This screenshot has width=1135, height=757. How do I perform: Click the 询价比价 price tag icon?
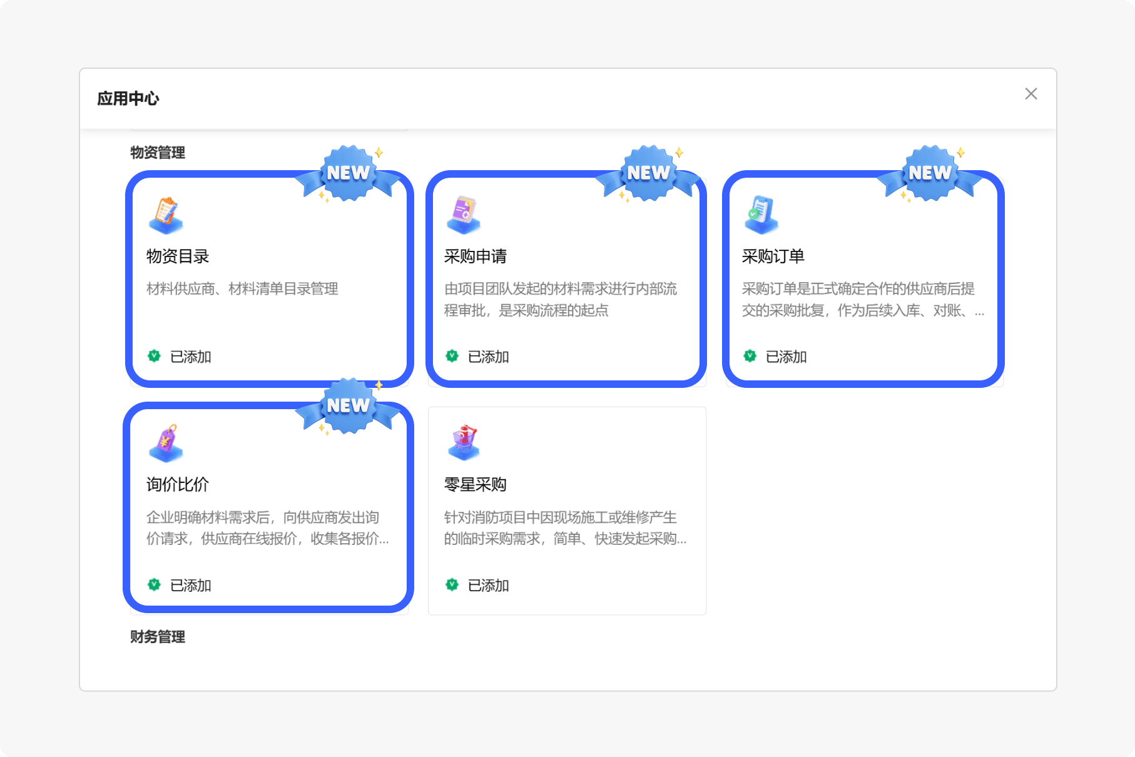tap(166, 444)
